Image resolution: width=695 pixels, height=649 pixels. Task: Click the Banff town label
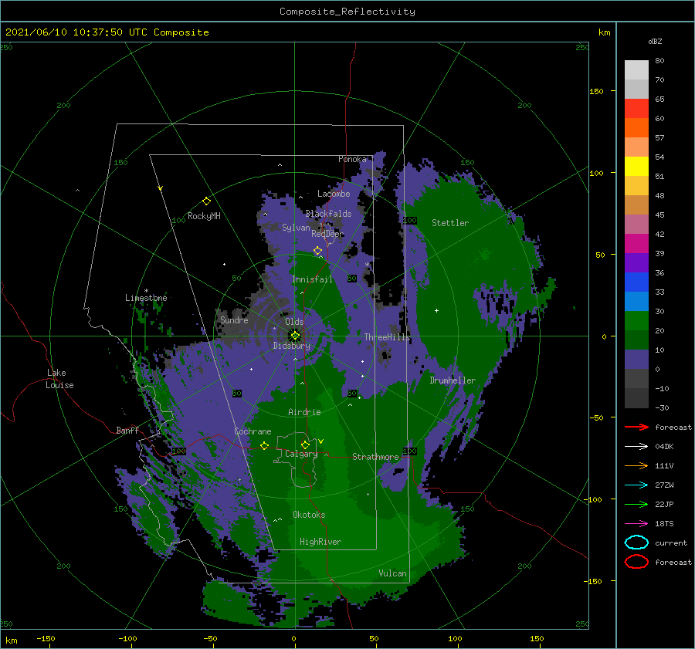click(127, 430)
